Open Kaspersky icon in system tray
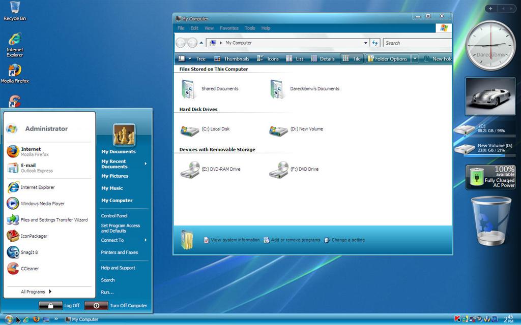 tap(457, 319)
